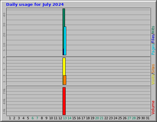The height and width of the screenshot is (122, 157).
Task: Click day 27 on the x-axis
Action: [129, 118]
